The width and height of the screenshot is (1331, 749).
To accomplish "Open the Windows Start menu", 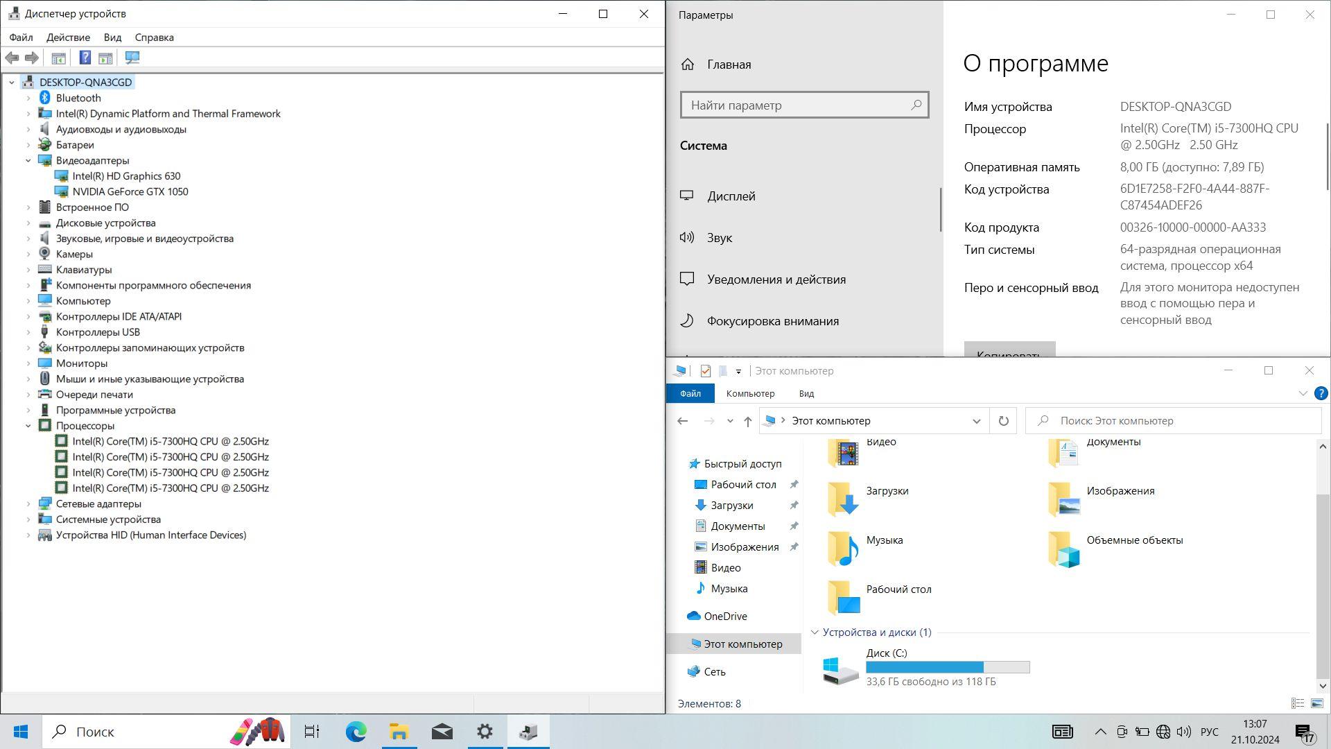I will pyautogui.click(x=20, y=732).
